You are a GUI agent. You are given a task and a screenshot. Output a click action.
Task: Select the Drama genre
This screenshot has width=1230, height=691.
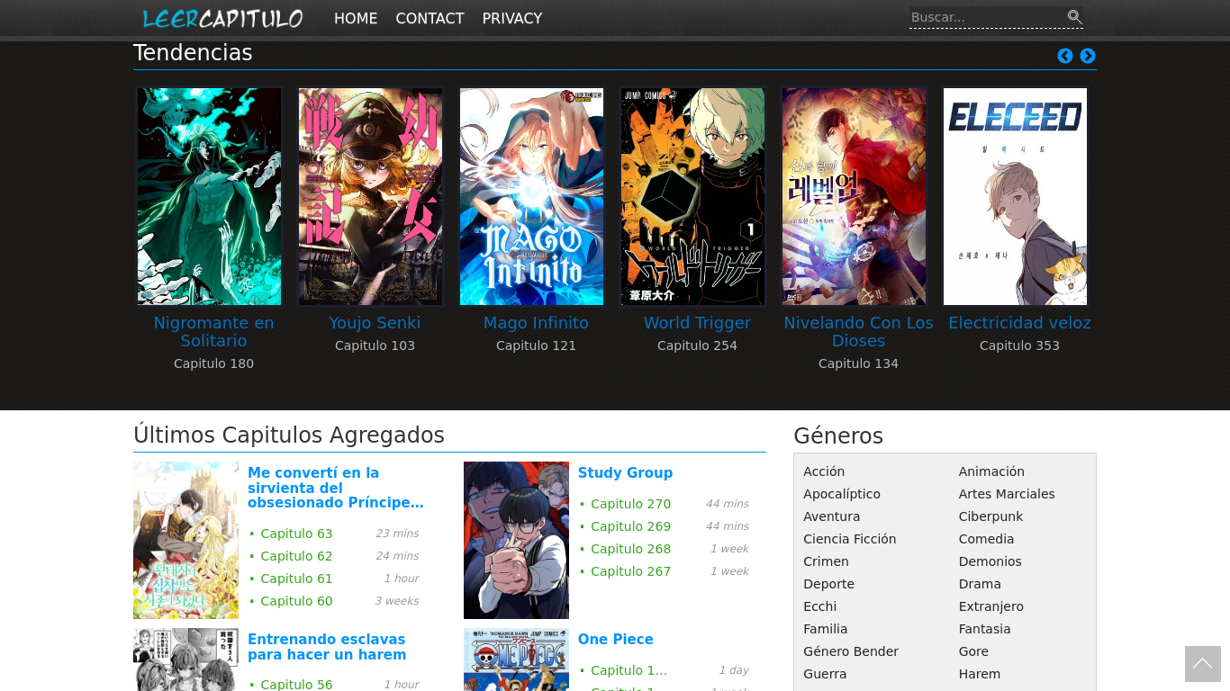click(x=980, y=584)
